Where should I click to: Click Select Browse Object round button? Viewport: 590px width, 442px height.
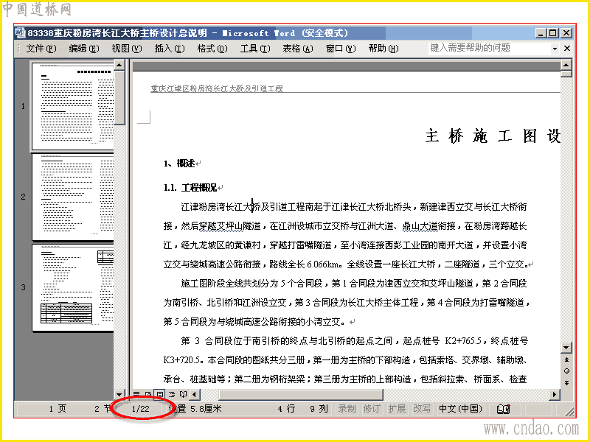tap(566, 371)
